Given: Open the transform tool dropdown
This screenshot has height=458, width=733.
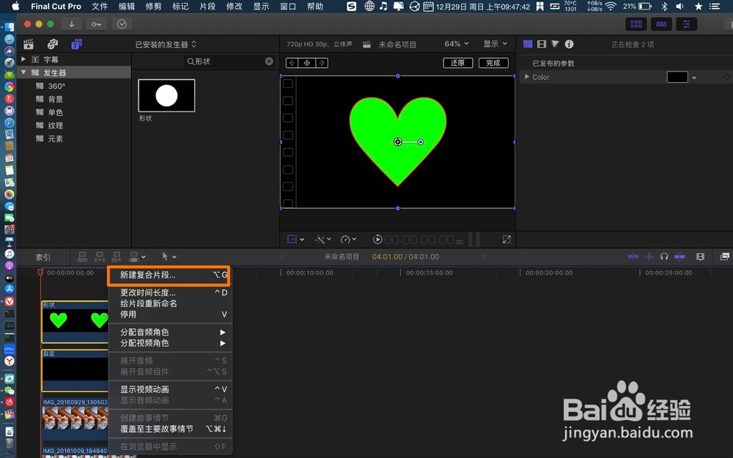Looking at the screenshot, I should [295, 240].
